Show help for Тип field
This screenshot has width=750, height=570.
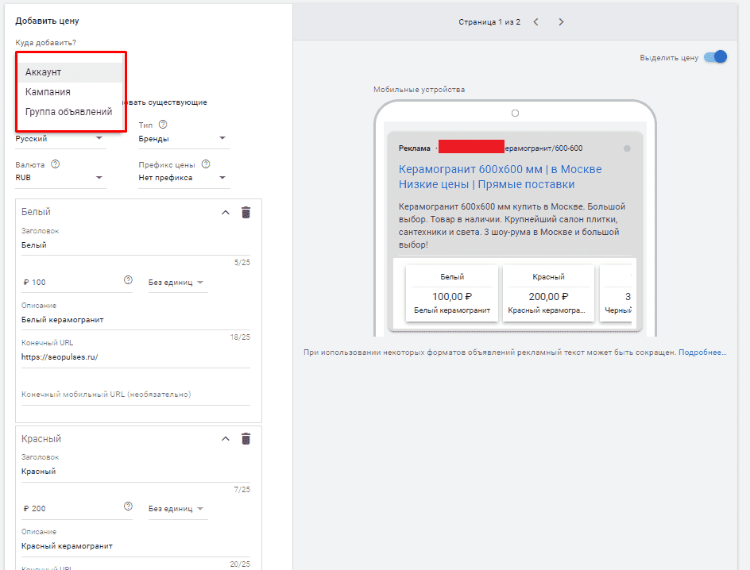[163, 125]
